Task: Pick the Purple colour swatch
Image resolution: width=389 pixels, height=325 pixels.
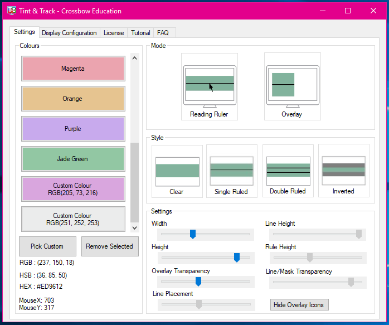Action: 73,129
